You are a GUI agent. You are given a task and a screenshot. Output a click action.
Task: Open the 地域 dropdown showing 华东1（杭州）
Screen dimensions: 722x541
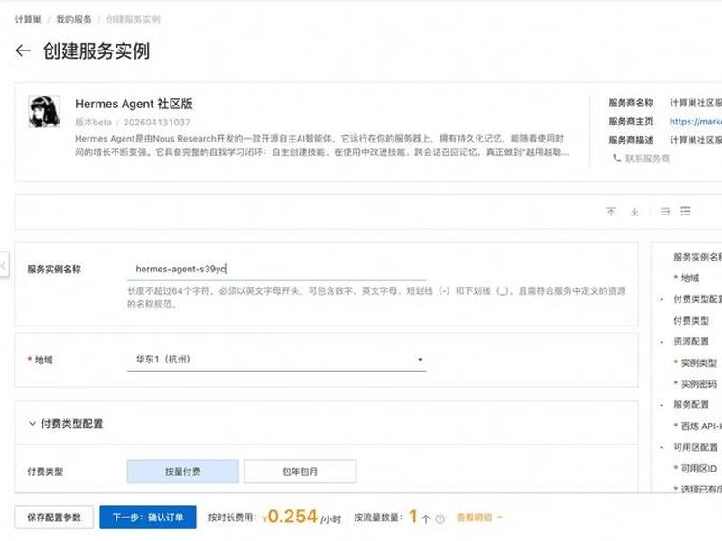(x=276, y=359)
